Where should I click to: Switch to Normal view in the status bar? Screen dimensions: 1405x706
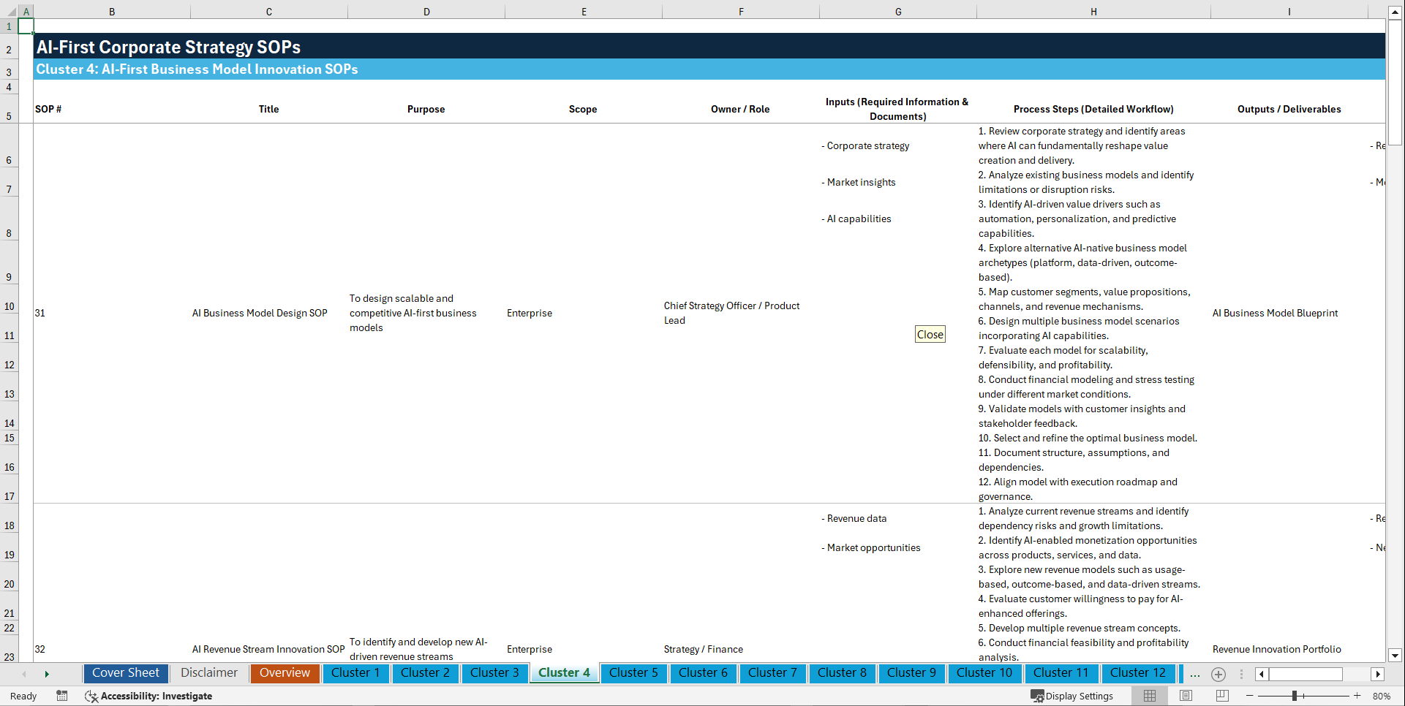pos(1149,696)
